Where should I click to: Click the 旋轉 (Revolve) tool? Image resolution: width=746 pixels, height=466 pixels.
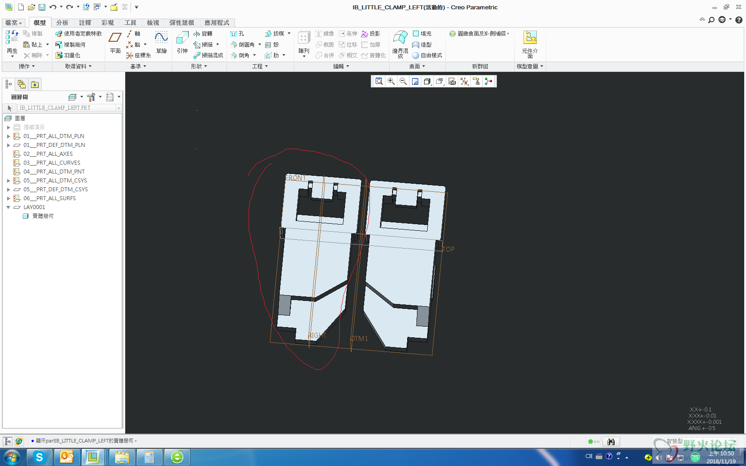click(x=203, y=34)
